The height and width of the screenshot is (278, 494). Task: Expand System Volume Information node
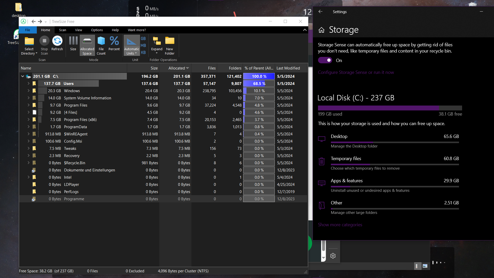coord(28,98)
